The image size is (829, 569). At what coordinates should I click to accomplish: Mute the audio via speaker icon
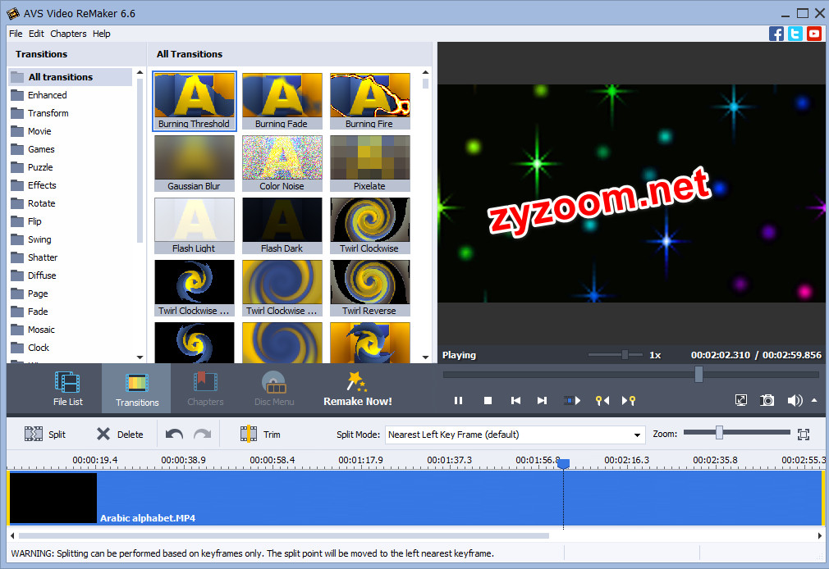pyautogui.click(x=794, y=400)
